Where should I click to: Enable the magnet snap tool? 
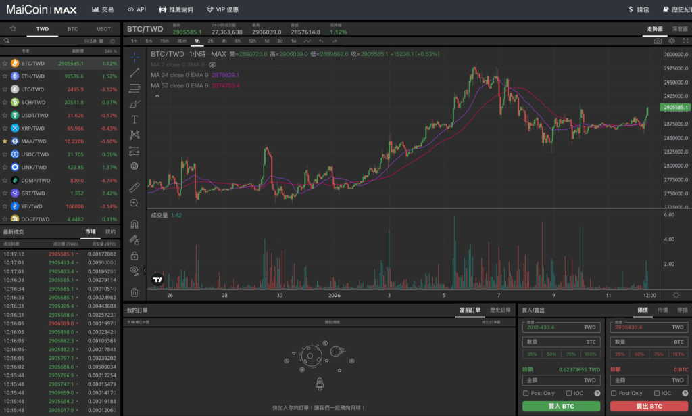coord(134,224)
